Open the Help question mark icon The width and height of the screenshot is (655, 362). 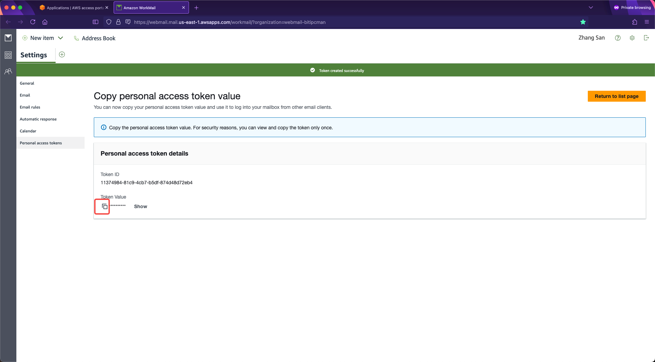[x=618, y=38]
